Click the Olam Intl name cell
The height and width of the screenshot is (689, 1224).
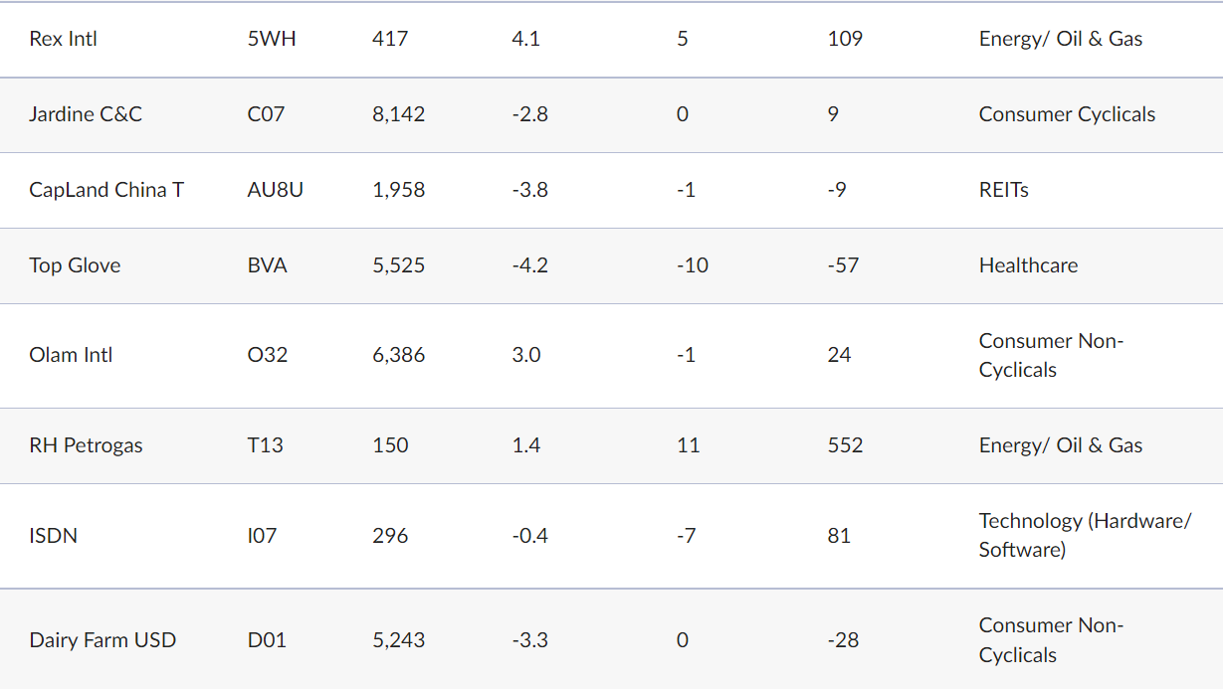pos(71,355)
